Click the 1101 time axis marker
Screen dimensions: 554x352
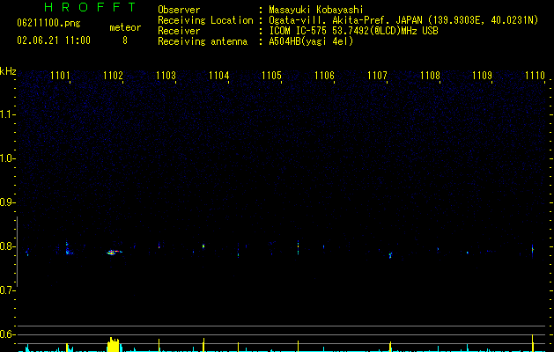coord(60,76)
